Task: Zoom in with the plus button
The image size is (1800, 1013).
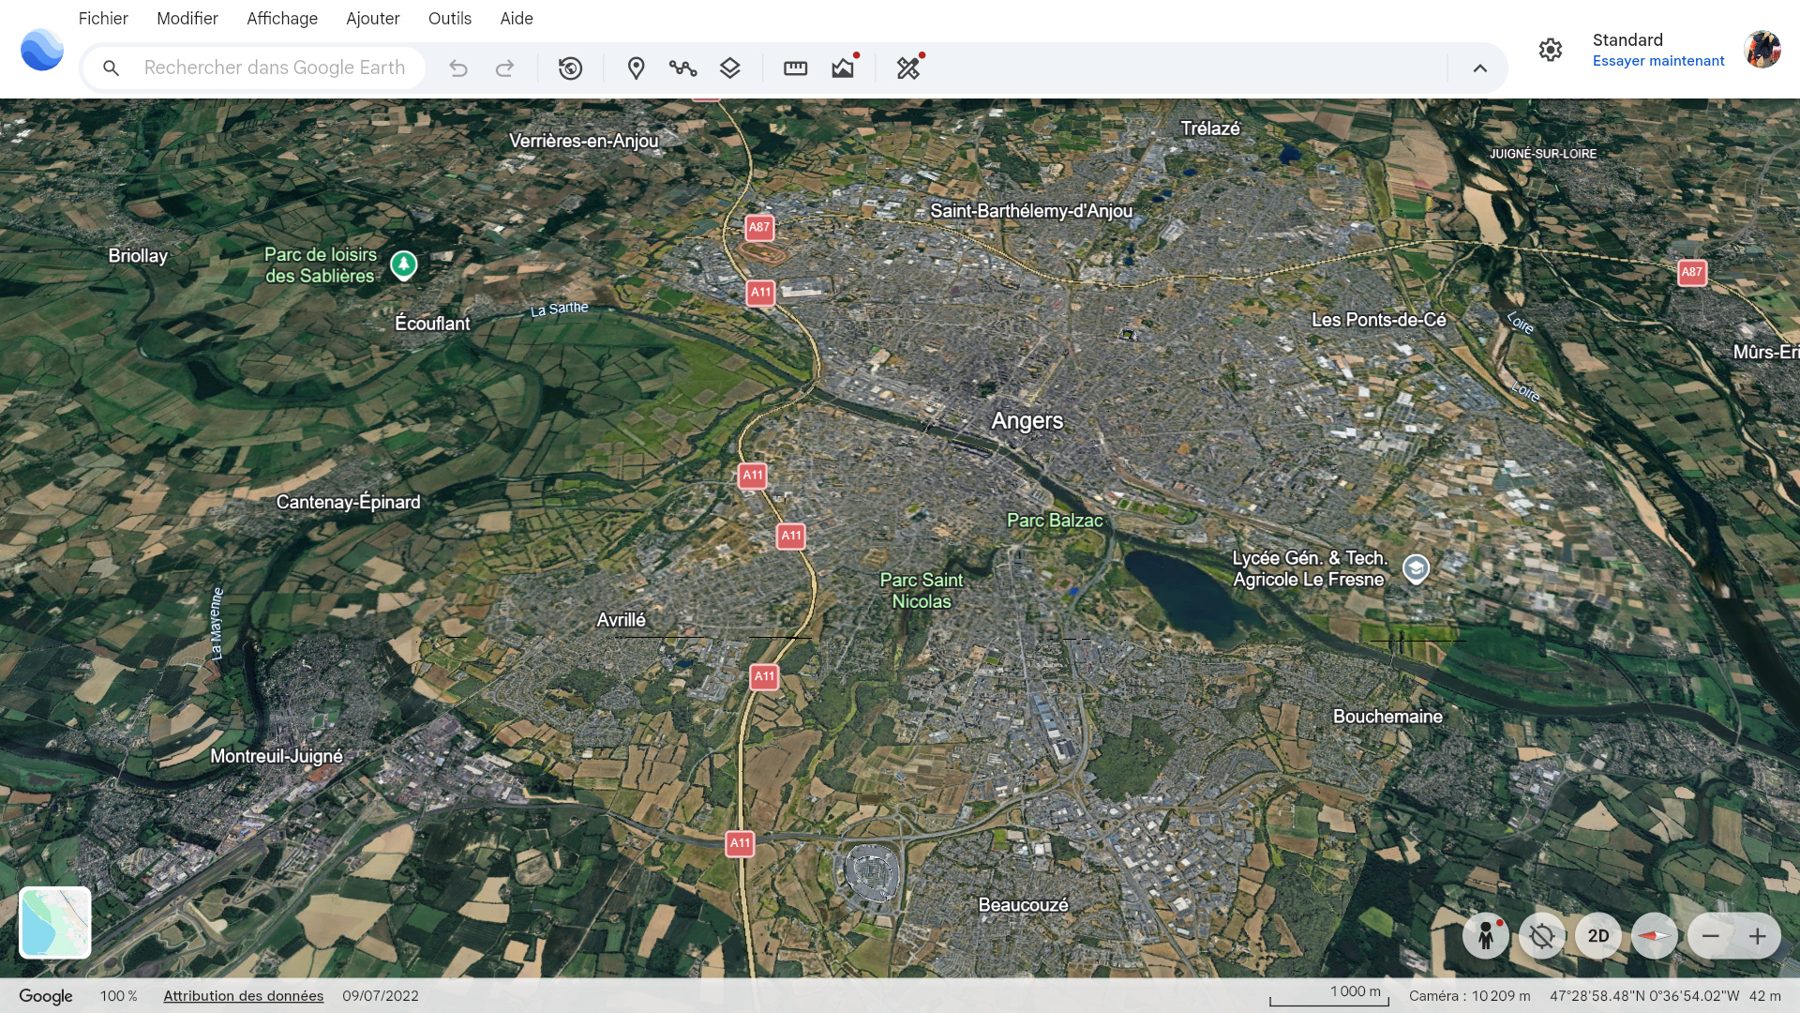Action: 1757,936
